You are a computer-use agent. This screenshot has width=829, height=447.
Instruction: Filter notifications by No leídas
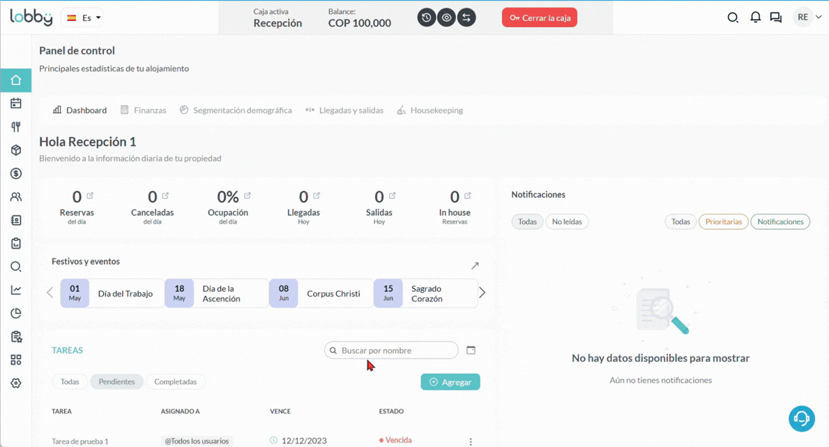tap(566, 221)
